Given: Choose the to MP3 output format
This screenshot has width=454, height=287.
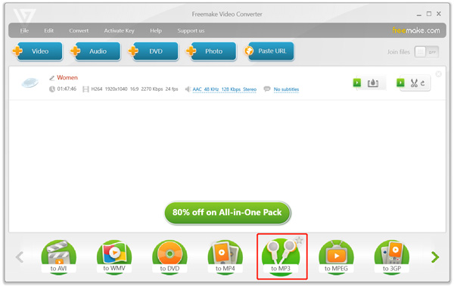Looking at the screenshot, I should coord(281,257).
